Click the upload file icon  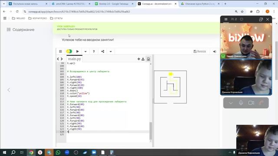(143, 59)
